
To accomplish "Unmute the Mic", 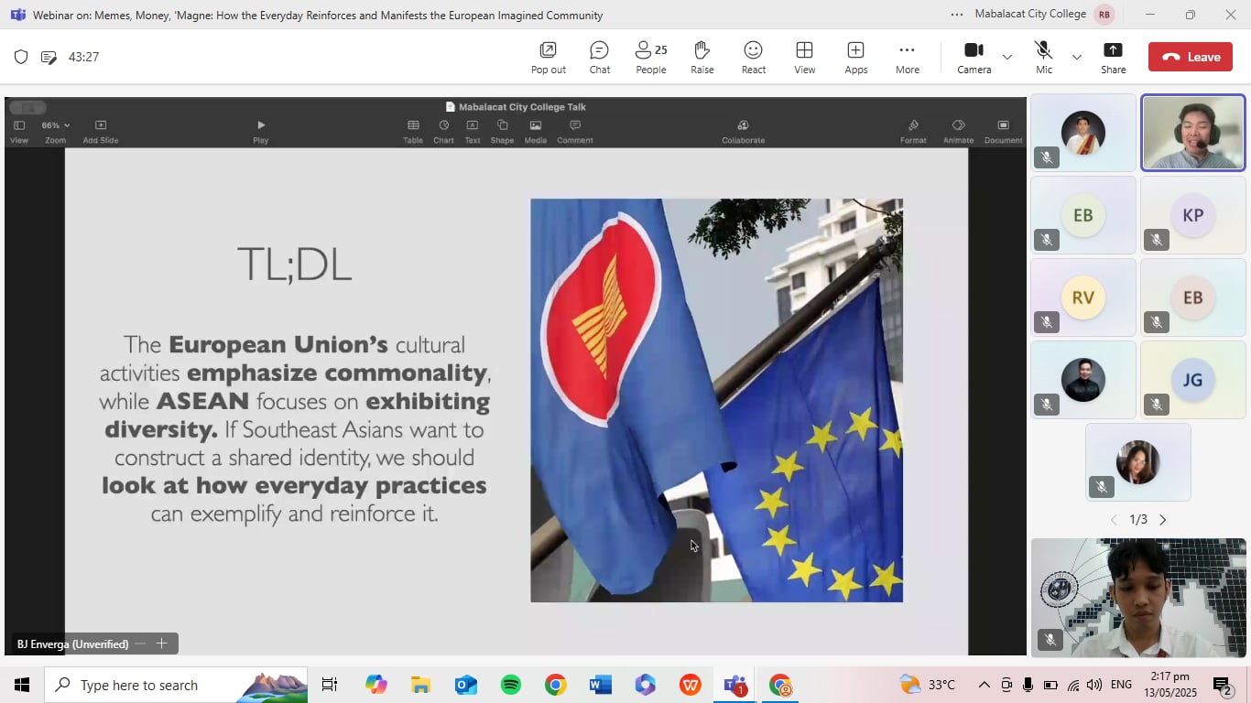I will 1044,57.
